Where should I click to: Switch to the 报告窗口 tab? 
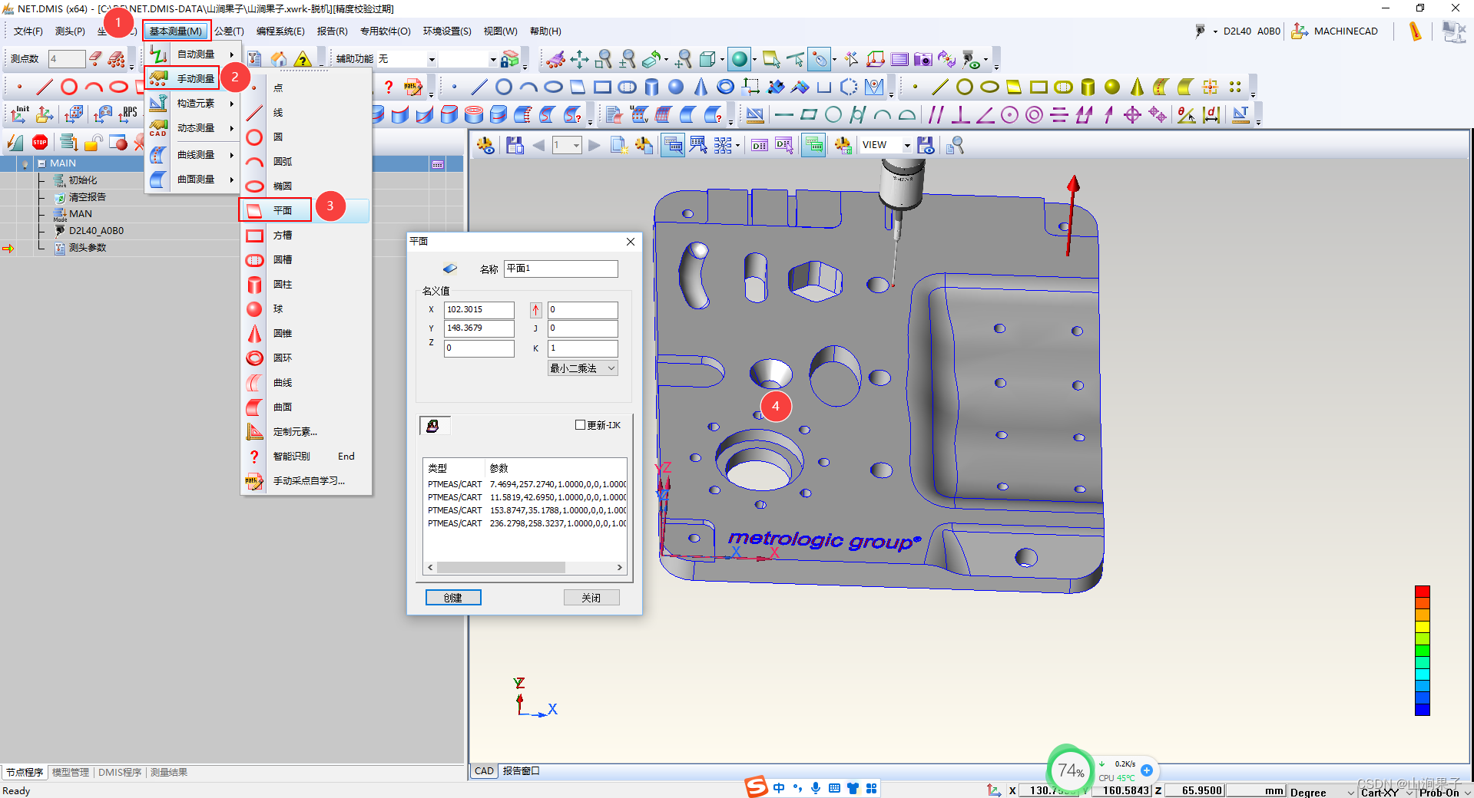(522, 771)
